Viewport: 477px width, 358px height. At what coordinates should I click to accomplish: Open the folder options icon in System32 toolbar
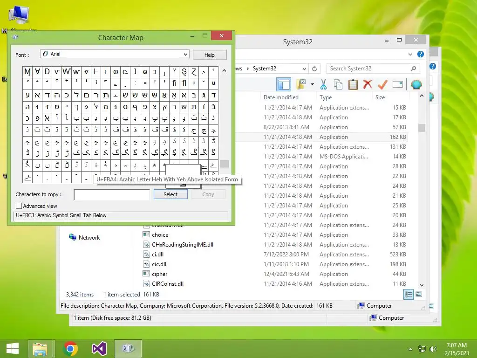click(x=301, y=84)
